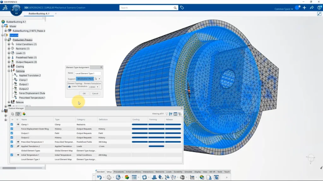This screenshot has height=181, width=323.
Task: Open the 3DS logo menu
Action: [5, 8]
